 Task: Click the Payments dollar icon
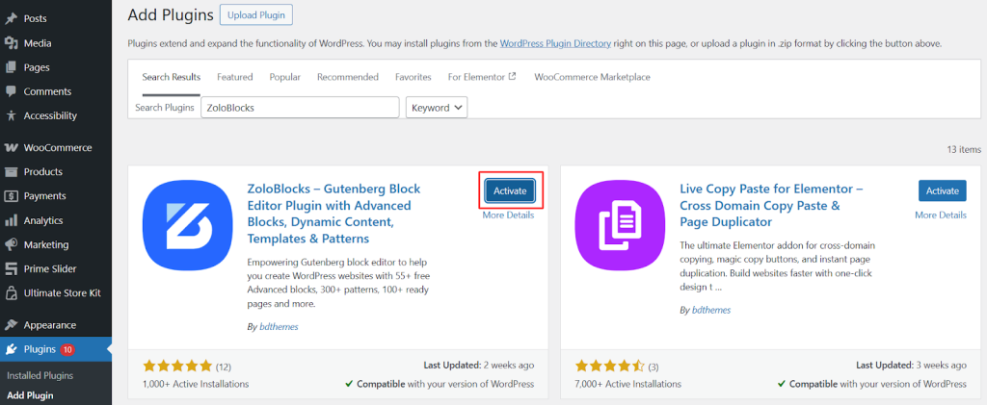pos(11,196)
